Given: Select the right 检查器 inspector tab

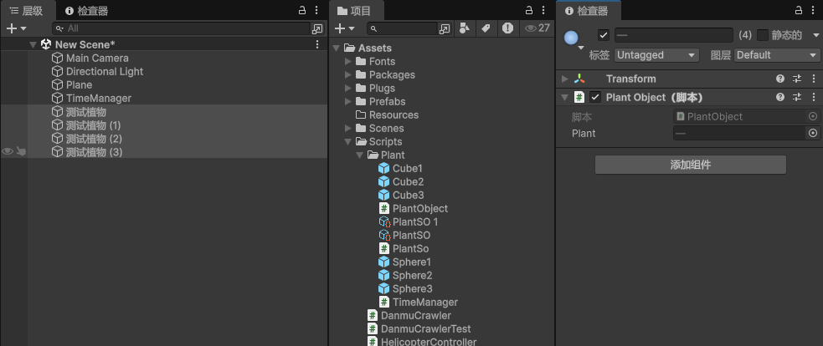Looking at the screenshot, I should 586,11.
